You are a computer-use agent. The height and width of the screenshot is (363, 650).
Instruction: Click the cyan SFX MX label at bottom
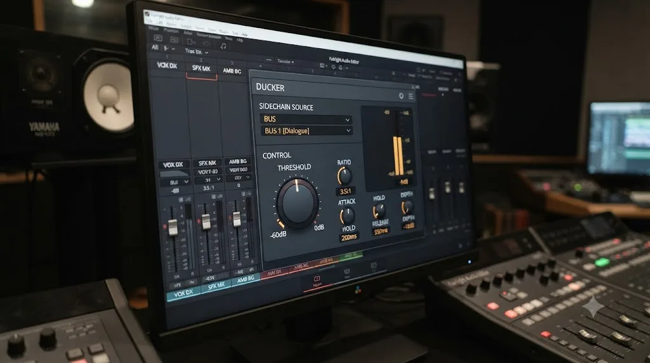click(216, 286)
